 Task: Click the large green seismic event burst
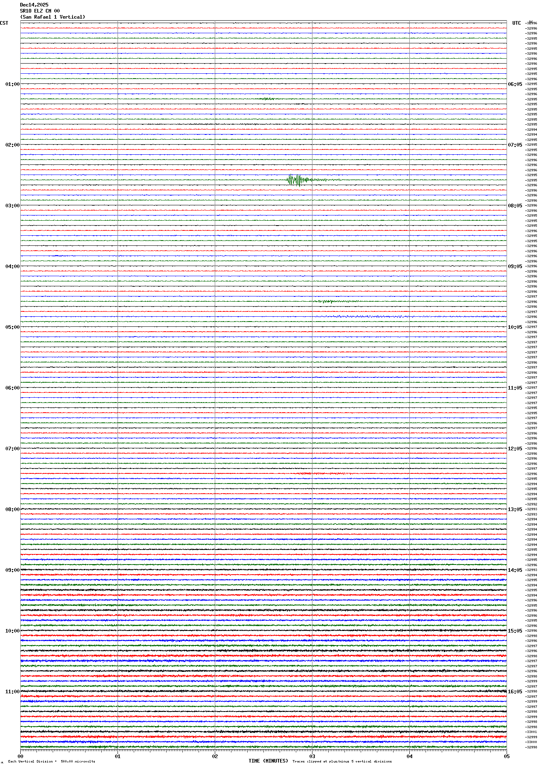click(298, 180)
